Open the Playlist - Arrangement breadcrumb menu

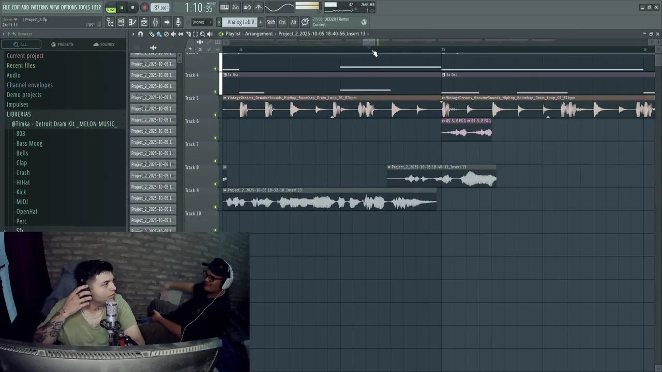pos(249,34)
